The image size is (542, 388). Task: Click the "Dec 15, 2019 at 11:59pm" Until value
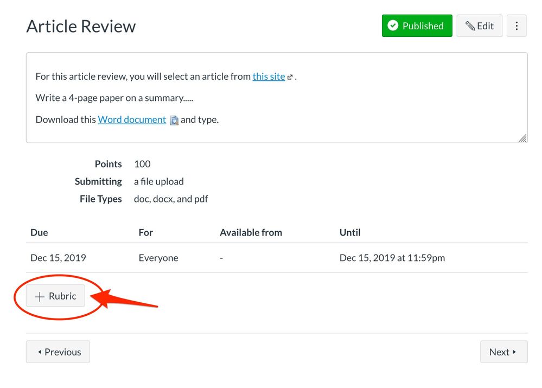pos(392,258)
